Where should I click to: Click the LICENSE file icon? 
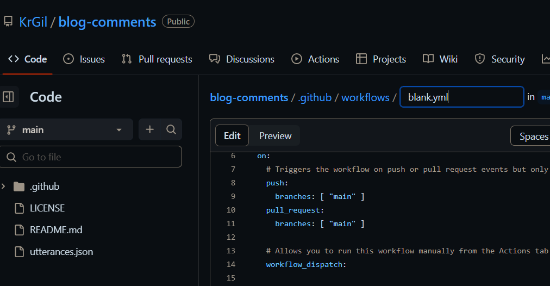(x=19, y=208)
